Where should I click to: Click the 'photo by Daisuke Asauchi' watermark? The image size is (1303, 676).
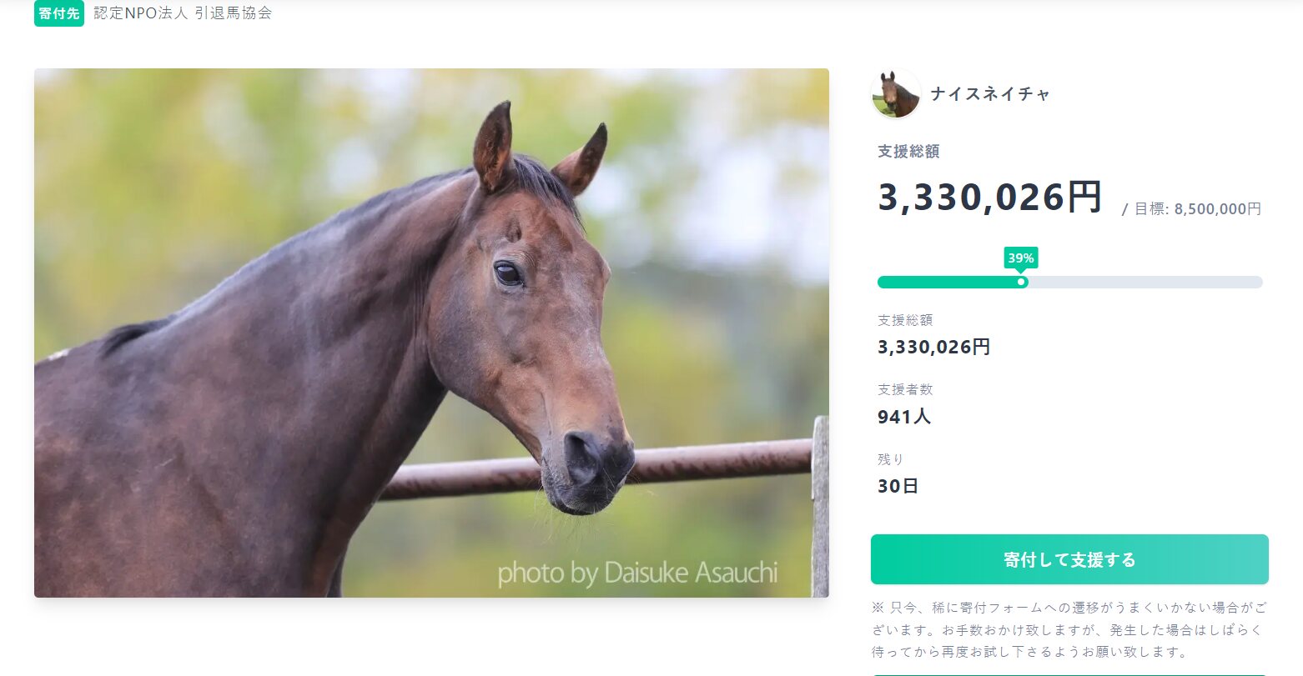click(637, 573)
